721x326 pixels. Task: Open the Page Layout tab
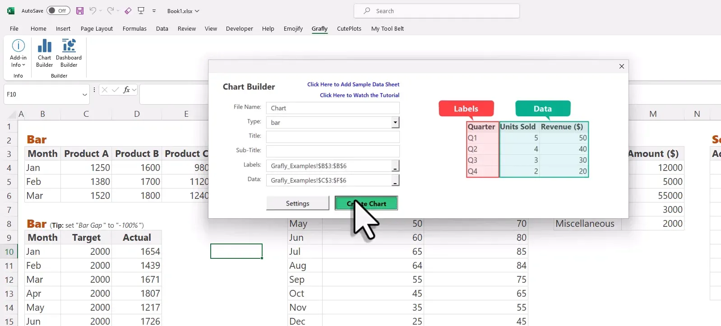point(97,28)
